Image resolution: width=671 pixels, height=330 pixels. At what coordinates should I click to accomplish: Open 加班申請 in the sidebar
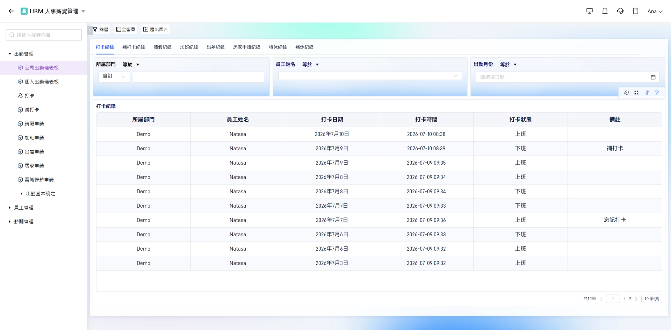click(44, 138)
